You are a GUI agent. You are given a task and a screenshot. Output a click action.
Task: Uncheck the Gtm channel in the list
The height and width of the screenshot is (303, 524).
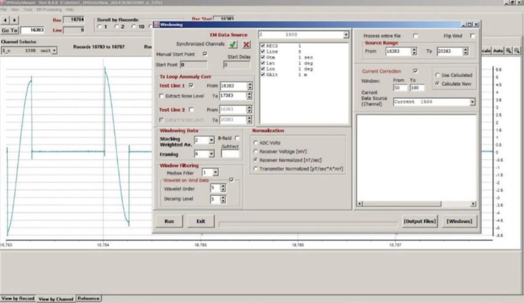(263, 57)
